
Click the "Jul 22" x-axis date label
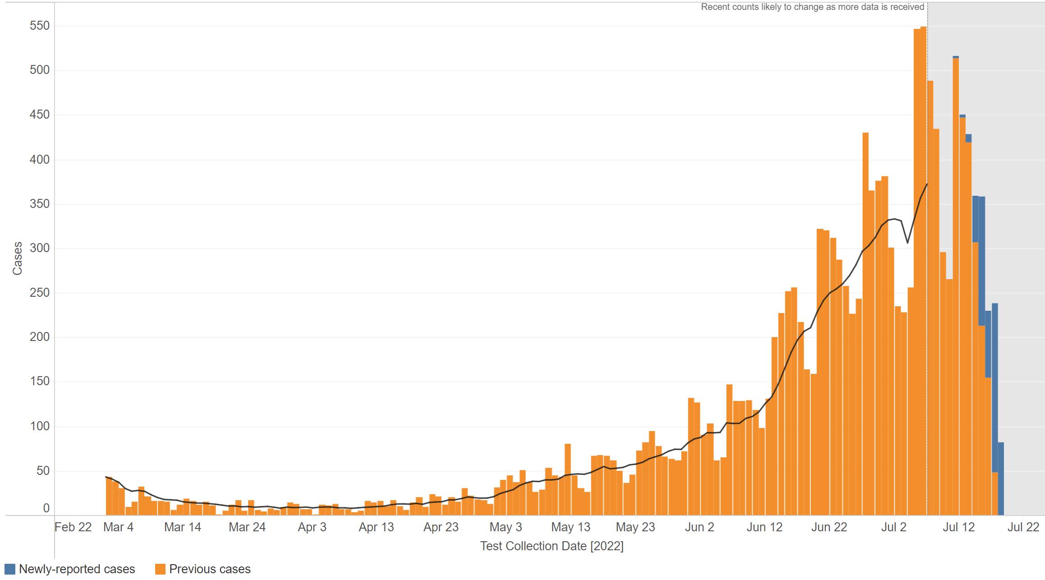1023,527
